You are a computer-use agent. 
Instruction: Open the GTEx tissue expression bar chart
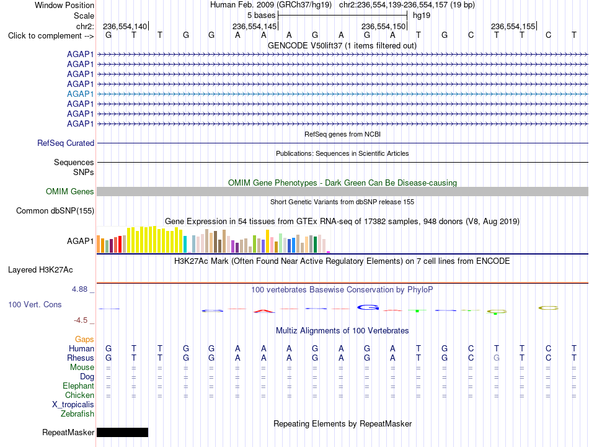[213, 239]
